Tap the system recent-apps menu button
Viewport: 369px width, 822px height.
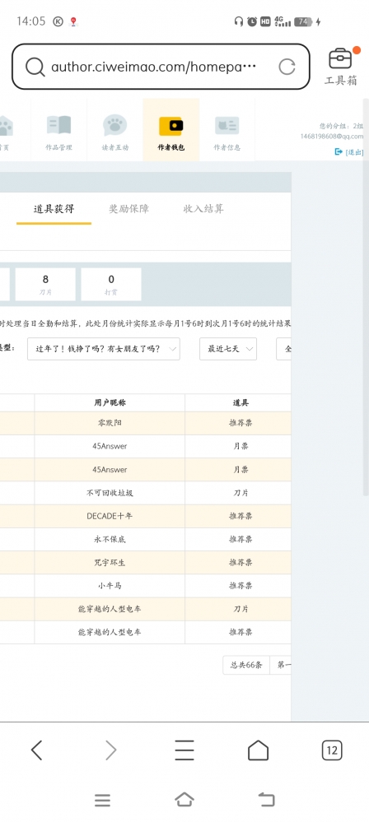click(102, 800)
